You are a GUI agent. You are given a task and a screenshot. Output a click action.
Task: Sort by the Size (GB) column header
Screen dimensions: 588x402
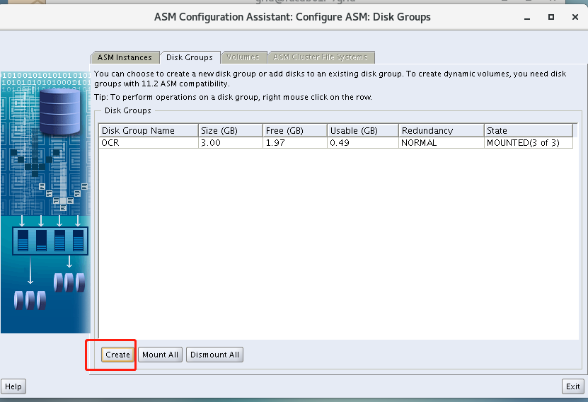point(230,130)
